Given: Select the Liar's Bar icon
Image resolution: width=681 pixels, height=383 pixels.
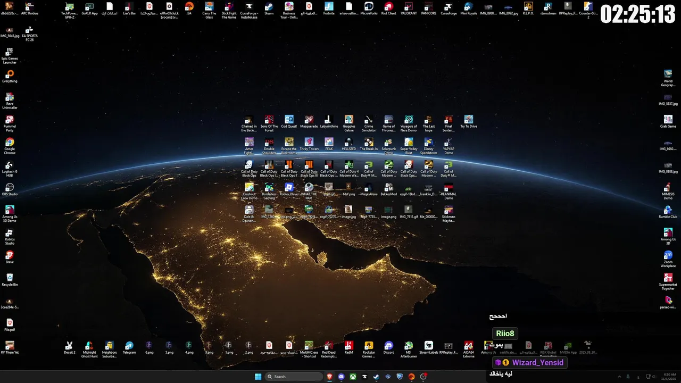Looking at the screenshot, I should tap(129, 9).
